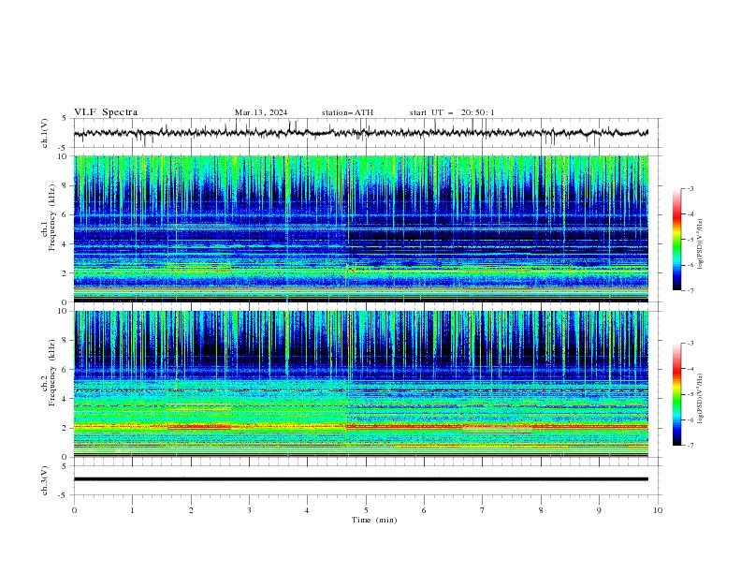Click the time axis tick label '9'
Viewport: 741px width, 573px height.
point(600,510)
